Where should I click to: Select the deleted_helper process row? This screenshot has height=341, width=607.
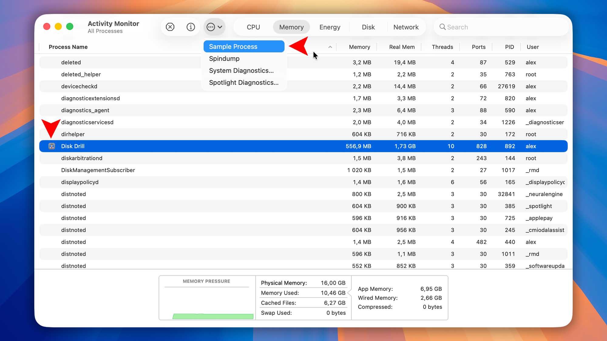(x=303, y=74)
